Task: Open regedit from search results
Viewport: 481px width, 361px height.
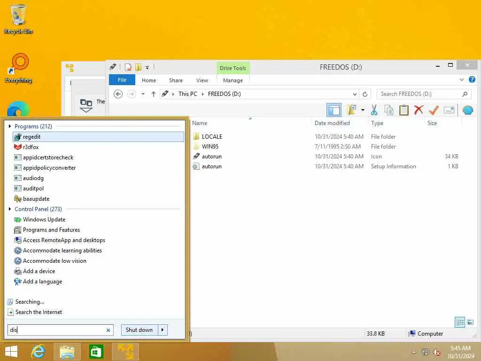Action: 98,137
